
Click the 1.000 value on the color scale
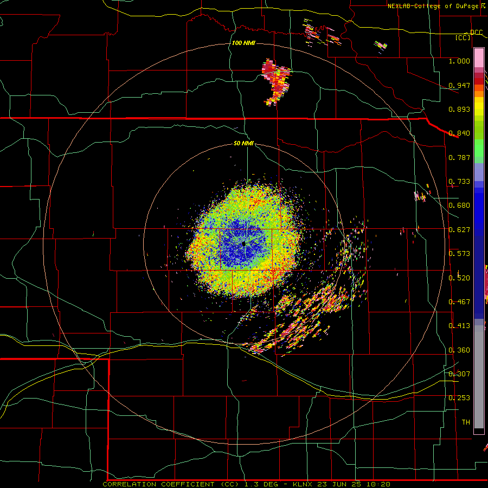[459, 61]
